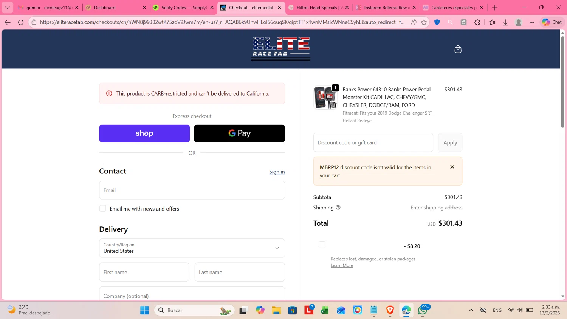Switch to Verify Codes SimplyCodes tab

point(183,8)
